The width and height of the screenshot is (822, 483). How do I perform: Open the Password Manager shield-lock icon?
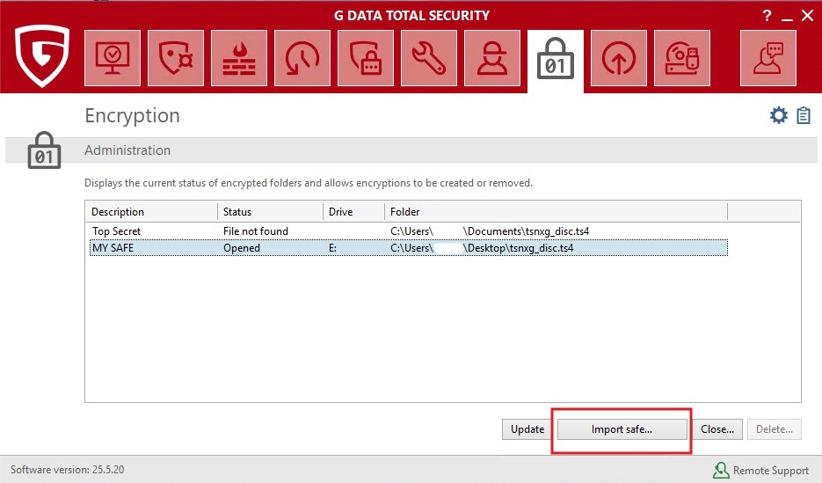pyautogui.click(x=366, y=58)
